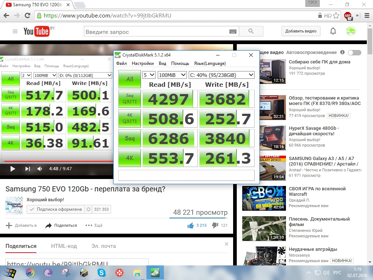Run the 4K test button

(x=130, y=158)
